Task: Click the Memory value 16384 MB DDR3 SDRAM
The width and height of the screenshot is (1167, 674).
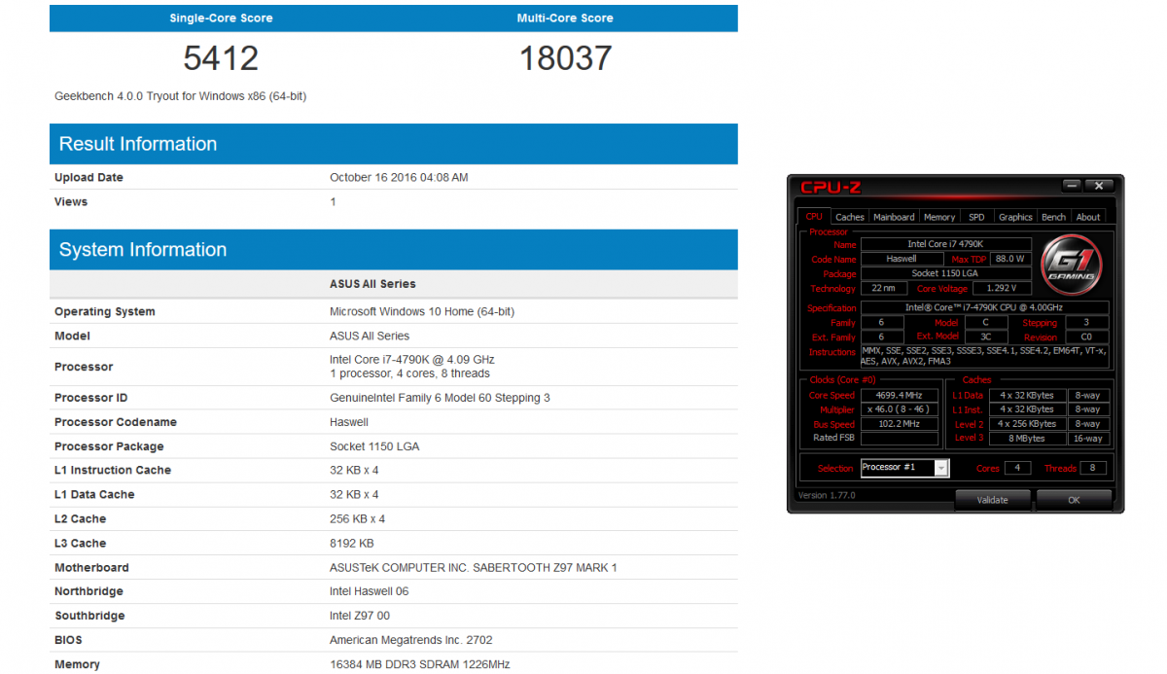Action: point(420,664)
